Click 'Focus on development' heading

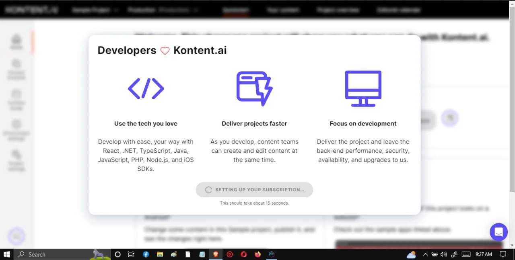pos(363,123)
